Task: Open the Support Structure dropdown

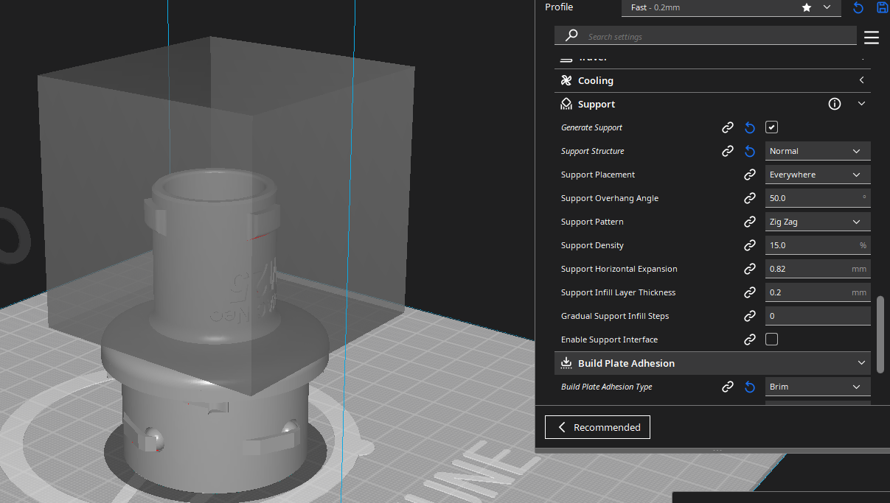Action: [817, 151]
